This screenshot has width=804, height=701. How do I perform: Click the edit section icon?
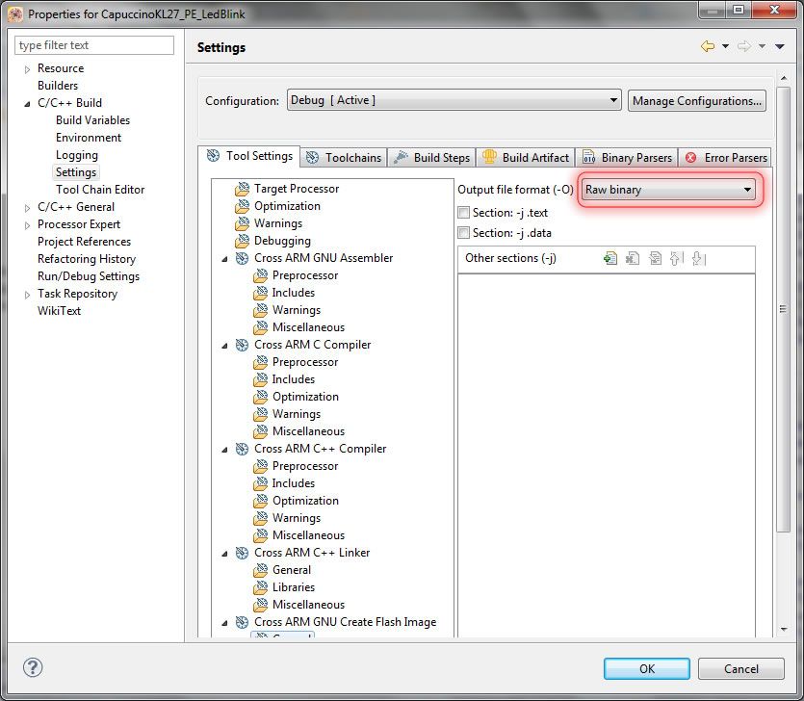(655, 258)
